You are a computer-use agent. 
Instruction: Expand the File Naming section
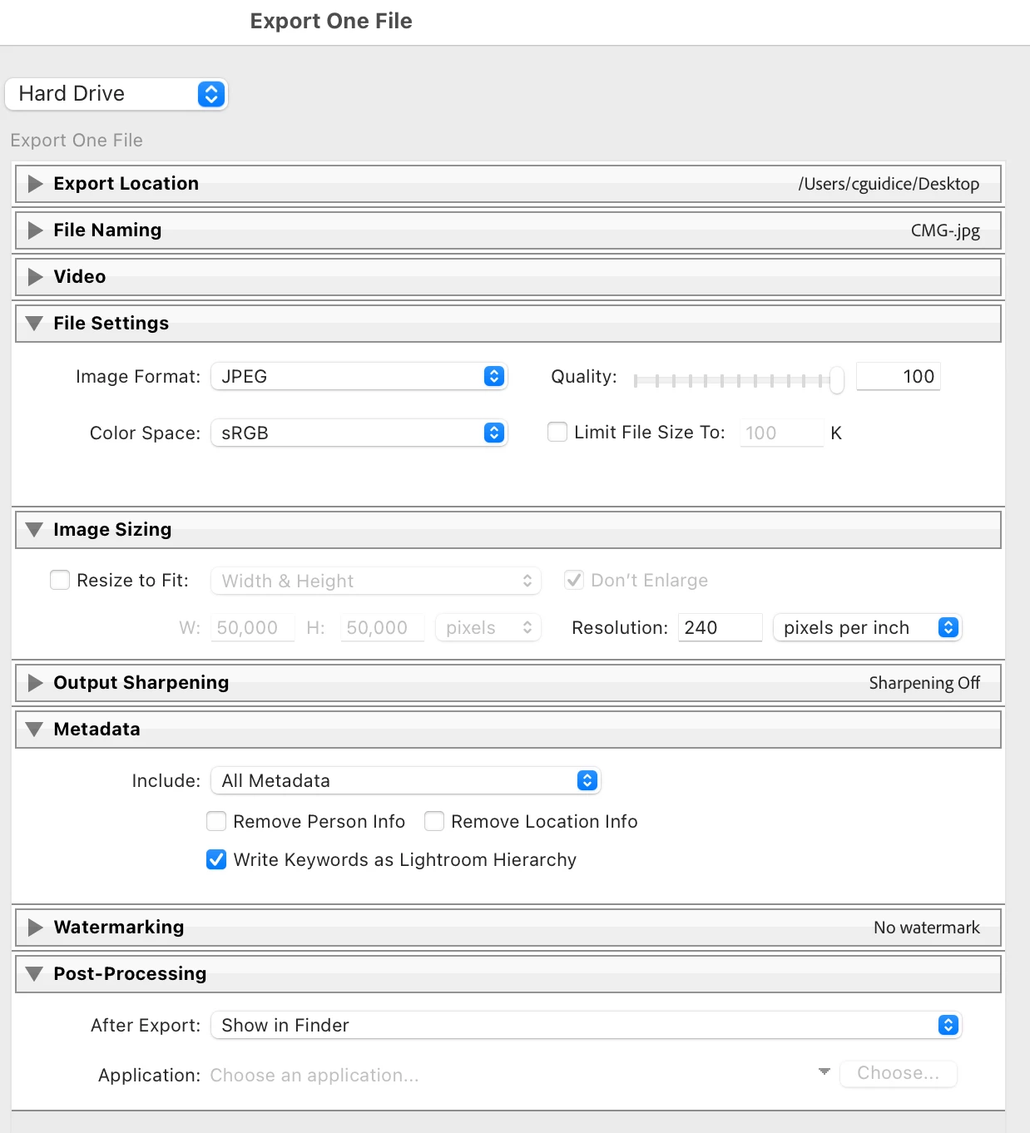pyautogui.click(x=35, y=230)
